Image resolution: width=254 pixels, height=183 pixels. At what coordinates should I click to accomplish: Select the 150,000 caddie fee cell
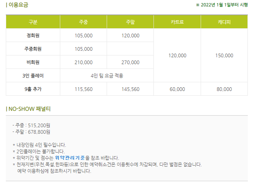pos(224,55)
